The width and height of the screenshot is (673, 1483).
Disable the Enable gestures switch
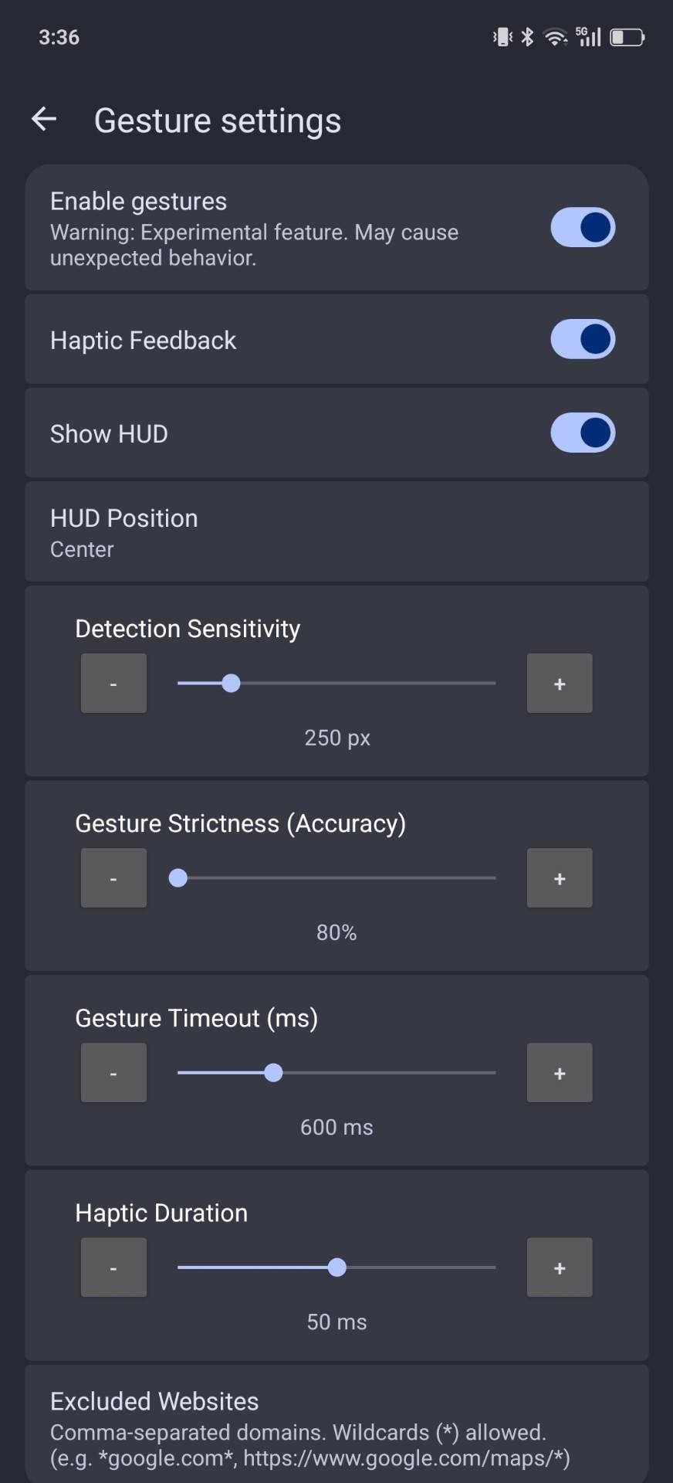[x=582, y=228]
